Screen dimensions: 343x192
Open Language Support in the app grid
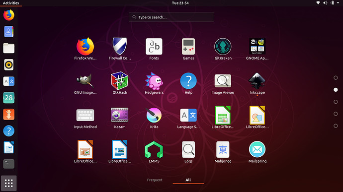point(188,115)
